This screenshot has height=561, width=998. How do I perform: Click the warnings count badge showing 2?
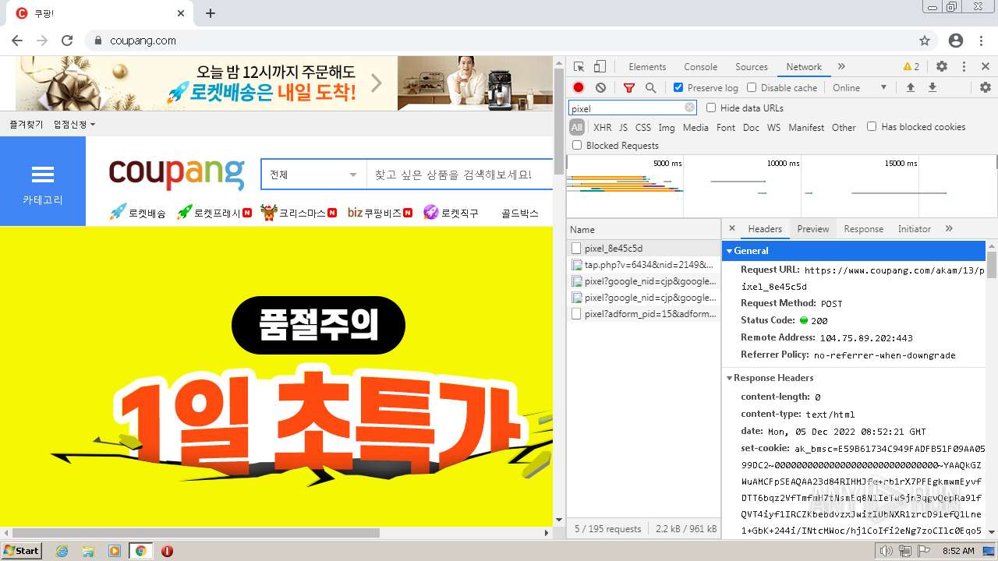(911, 67)
